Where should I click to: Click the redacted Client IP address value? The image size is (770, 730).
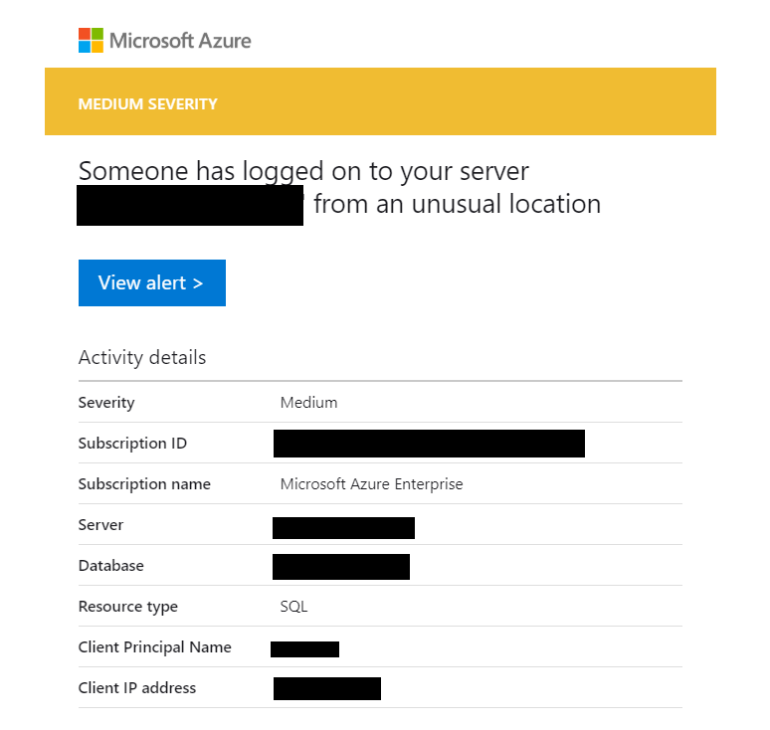pyautogui.click(x=327, y=688)
